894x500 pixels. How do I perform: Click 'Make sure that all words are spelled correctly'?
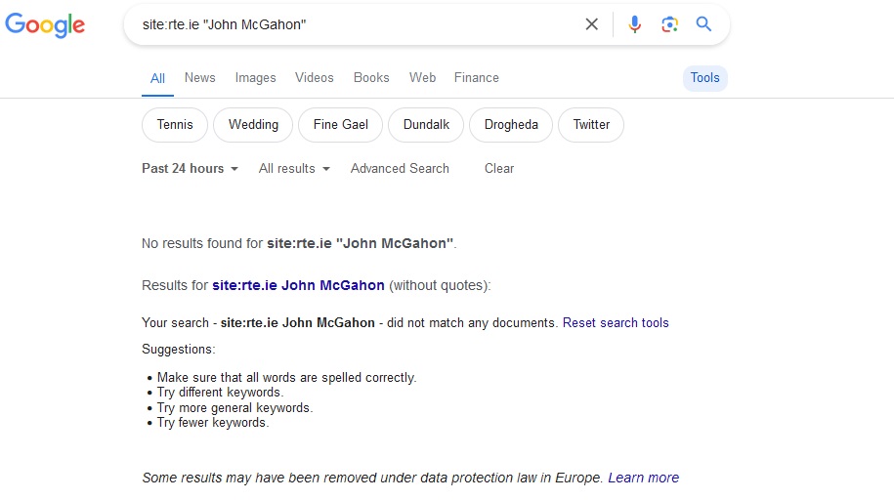[x=287, y=378]
